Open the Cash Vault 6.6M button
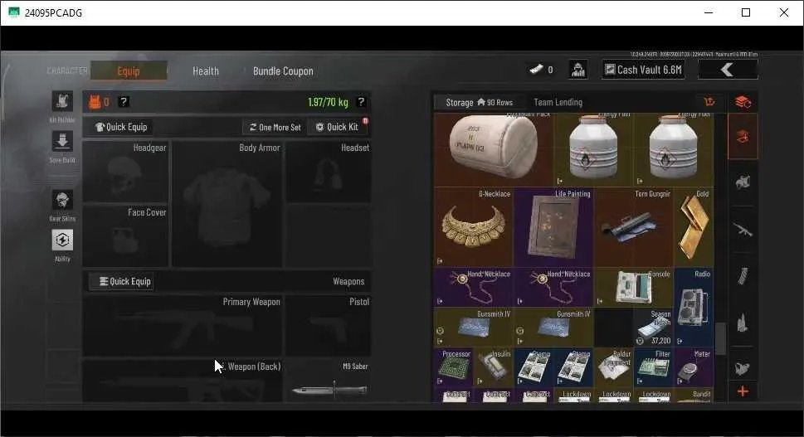Screen dimensions: 804x437 pos(644,70)
